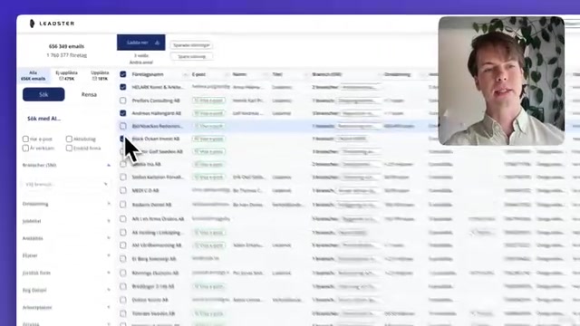Click the sort icon beside Företagsnamn header
Viewport: 580px width, 326px height.
tap(185, 74)
